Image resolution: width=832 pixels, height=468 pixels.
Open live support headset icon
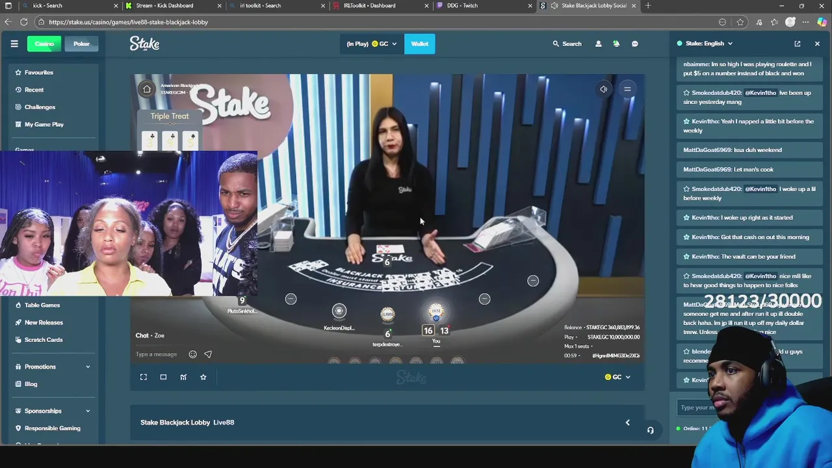tap(650, 430)
